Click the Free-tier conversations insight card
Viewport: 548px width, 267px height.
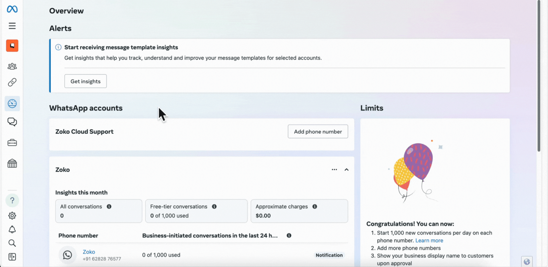[196, 211]
